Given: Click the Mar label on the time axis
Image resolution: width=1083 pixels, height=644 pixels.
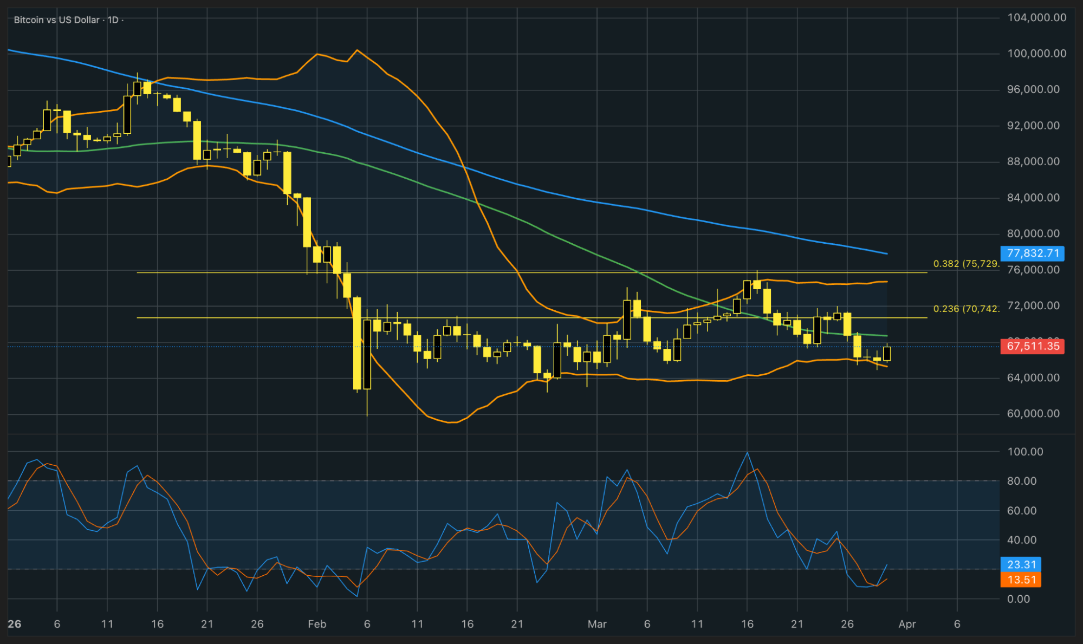Looking at the screenshot, I should (597, 624).
